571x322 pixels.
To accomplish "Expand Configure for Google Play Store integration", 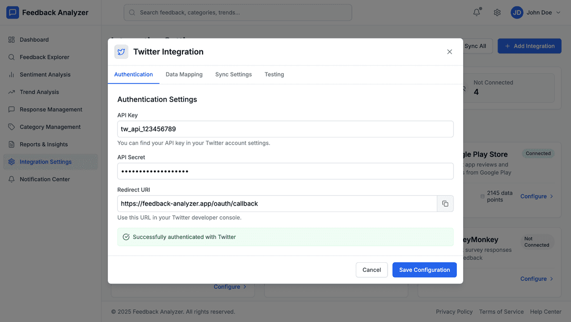I will [536, 196].
